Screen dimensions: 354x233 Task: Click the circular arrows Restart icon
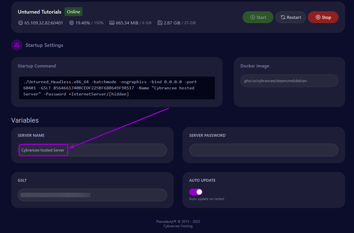coord(283,17)
